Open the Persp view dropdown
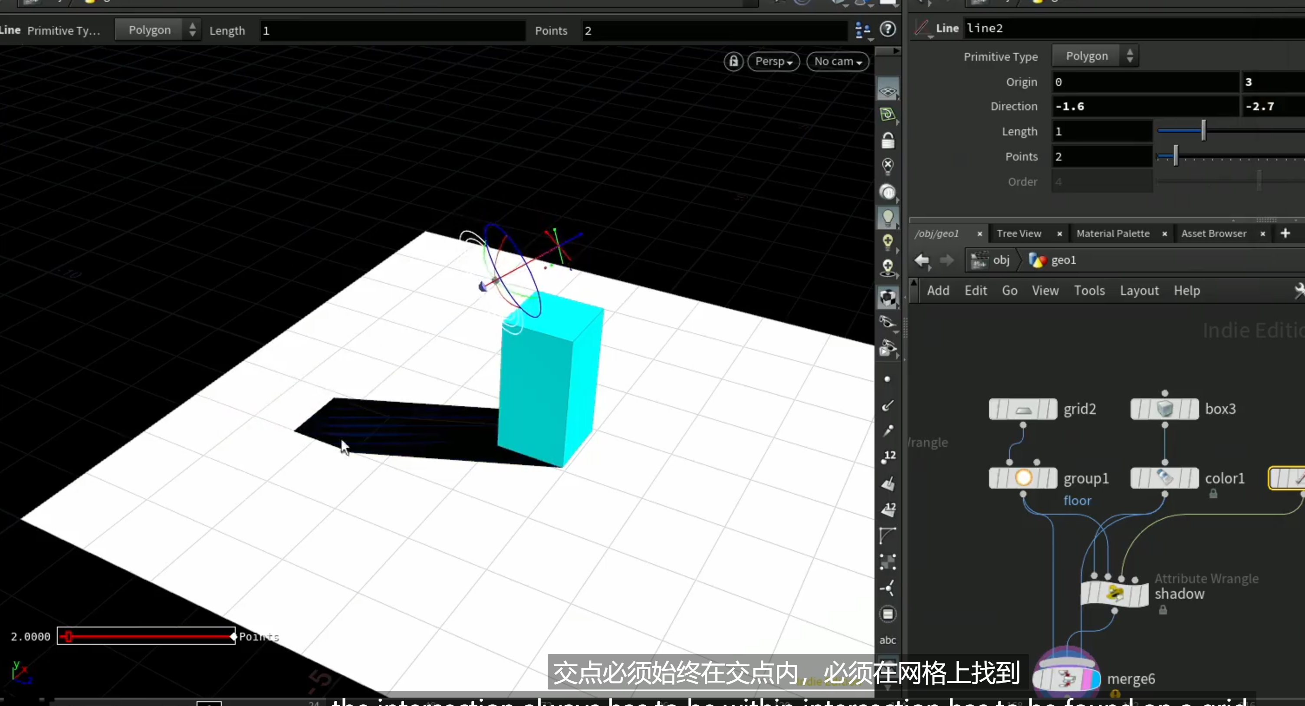This screenshot has width=1305, height=706. click(x=773, y=61)
